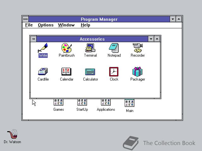Click the Recorder label text
The height and width of the screenshot is (151, 202).
click(138, 55)
